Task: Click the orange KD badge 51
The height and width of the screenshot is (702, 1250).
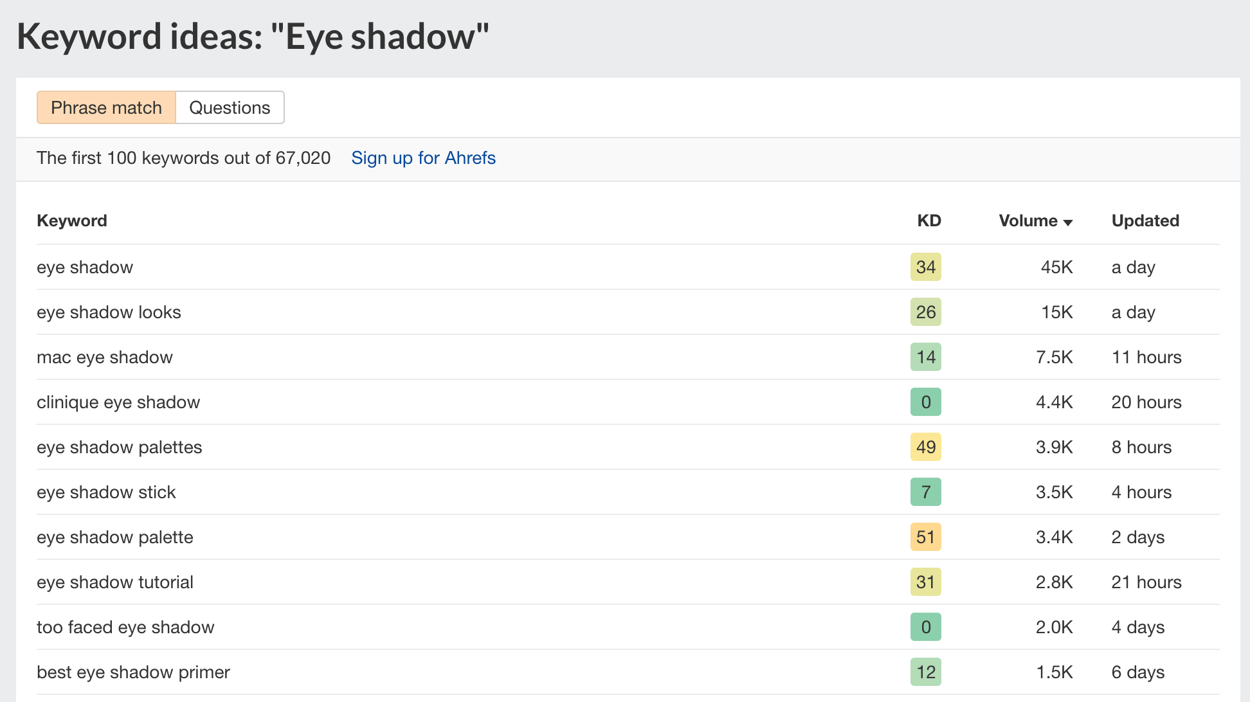Action: click(925, 537)
